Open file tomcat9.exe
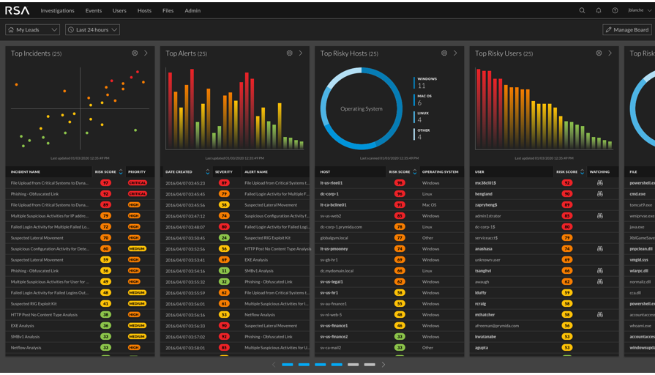Screen dimensions: 655x375 coord(641,205)
